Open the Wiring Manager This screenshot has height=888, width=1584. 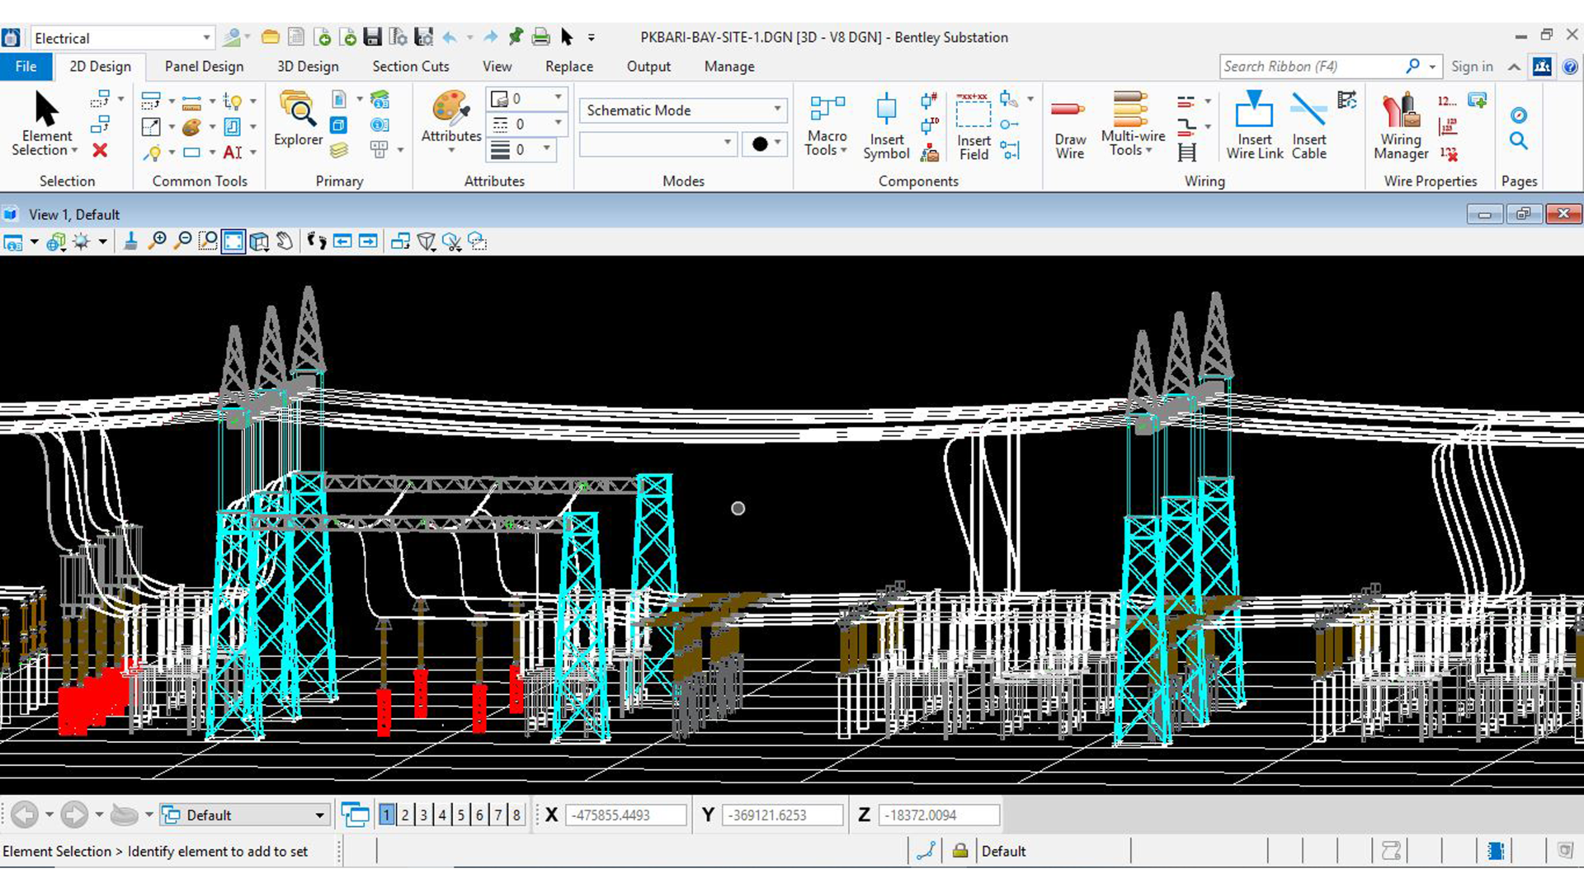click(1400, 125)
